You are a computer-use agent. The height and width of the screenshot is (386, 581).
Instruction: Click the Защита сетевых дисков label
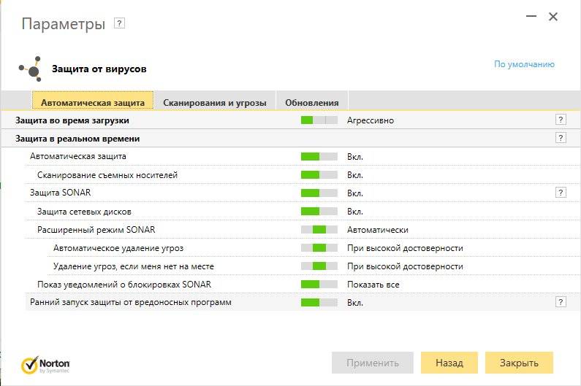point(84,212)
